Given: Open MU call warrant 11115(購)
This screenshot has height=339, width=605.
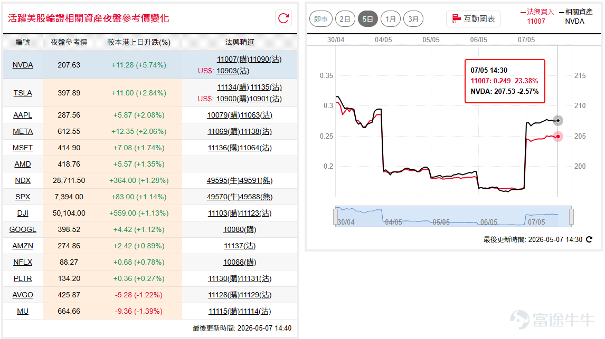Looking at the screenshot, I should pyautogui.click(x=224, y=311).
